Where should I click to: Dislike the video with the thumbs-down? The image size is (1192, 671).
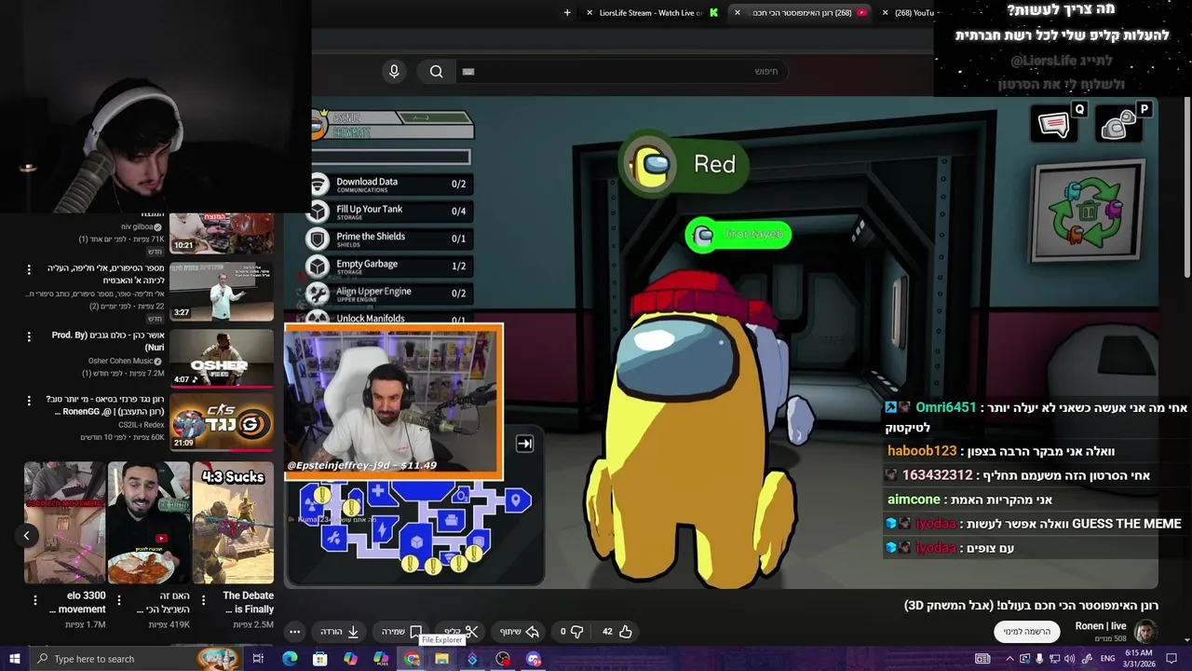coord(571,631)
